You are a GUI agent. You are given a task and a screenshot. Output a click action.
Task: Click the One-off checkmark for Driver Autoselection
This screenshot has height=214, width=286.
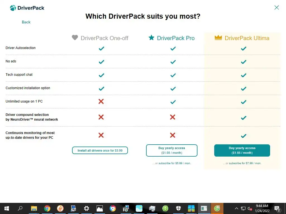[x=101, y=48]
